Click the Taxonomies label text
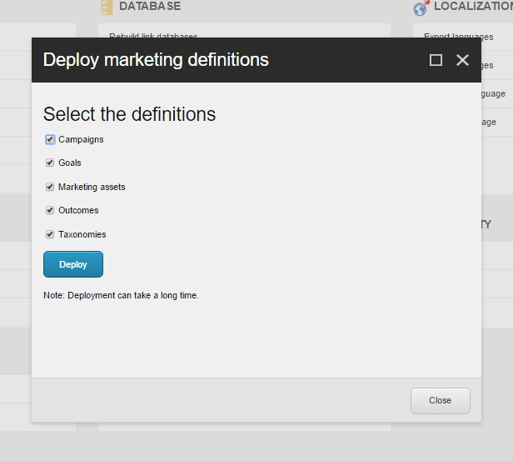This screenshot has width=513, height=461. [82, 235]
